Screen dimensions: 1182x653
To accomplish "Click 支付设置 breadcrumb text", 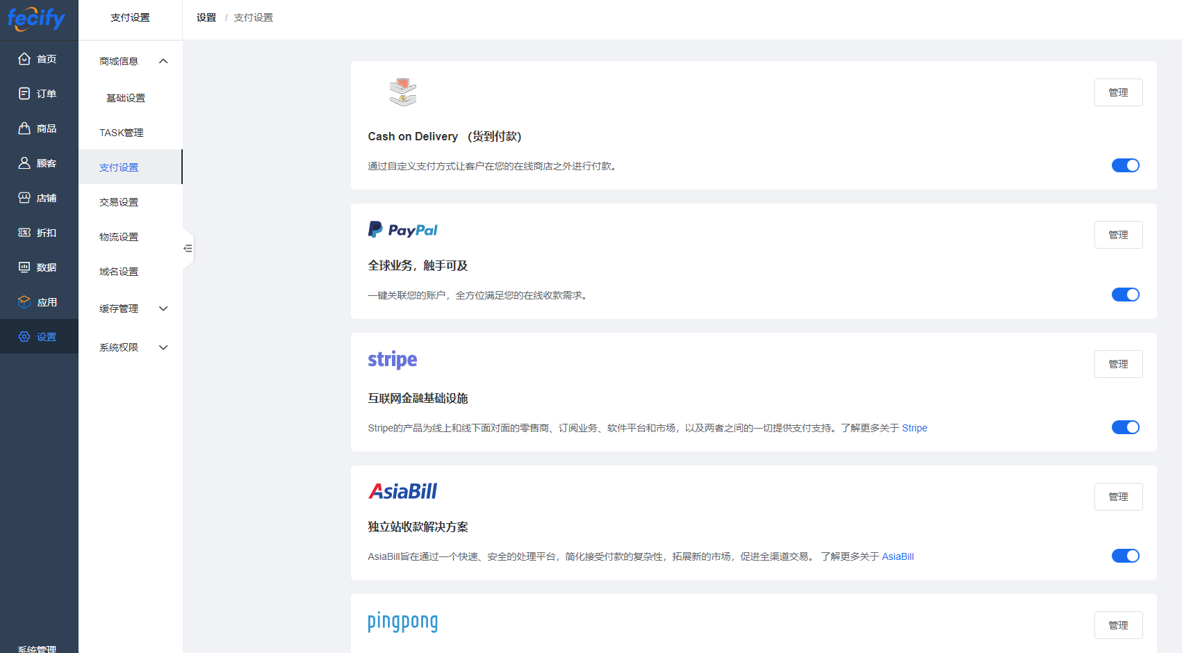I will 254,17.
